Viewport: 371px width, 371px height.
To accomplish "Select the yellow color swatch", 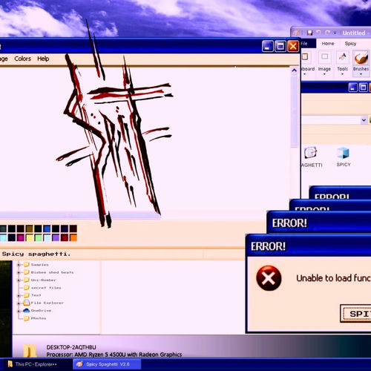I will pyautogui.click(x=30, y=237).
